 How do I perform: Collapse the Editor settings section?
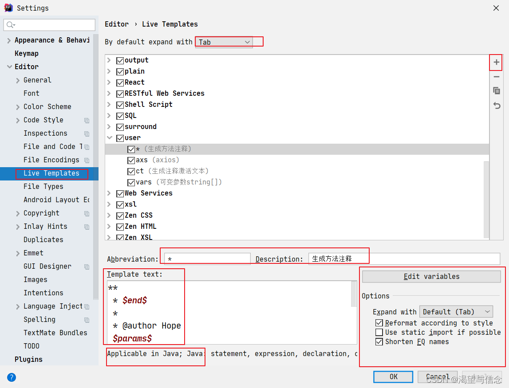pos(9,67)
